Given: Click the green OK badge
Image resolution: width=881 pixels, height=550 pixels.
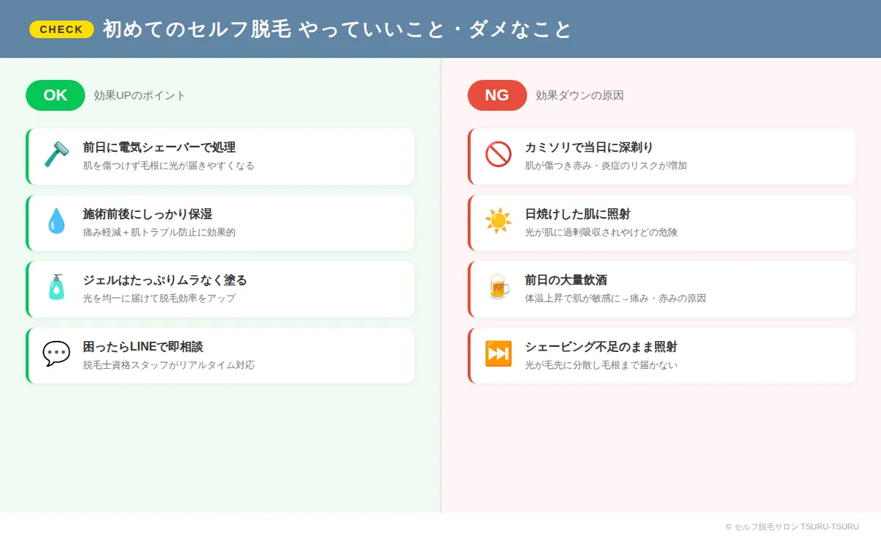Looking at the screenshot, I should click(x=55, y=95).
